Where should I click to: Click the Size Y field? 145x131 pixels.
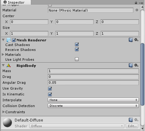click(74, 33)
